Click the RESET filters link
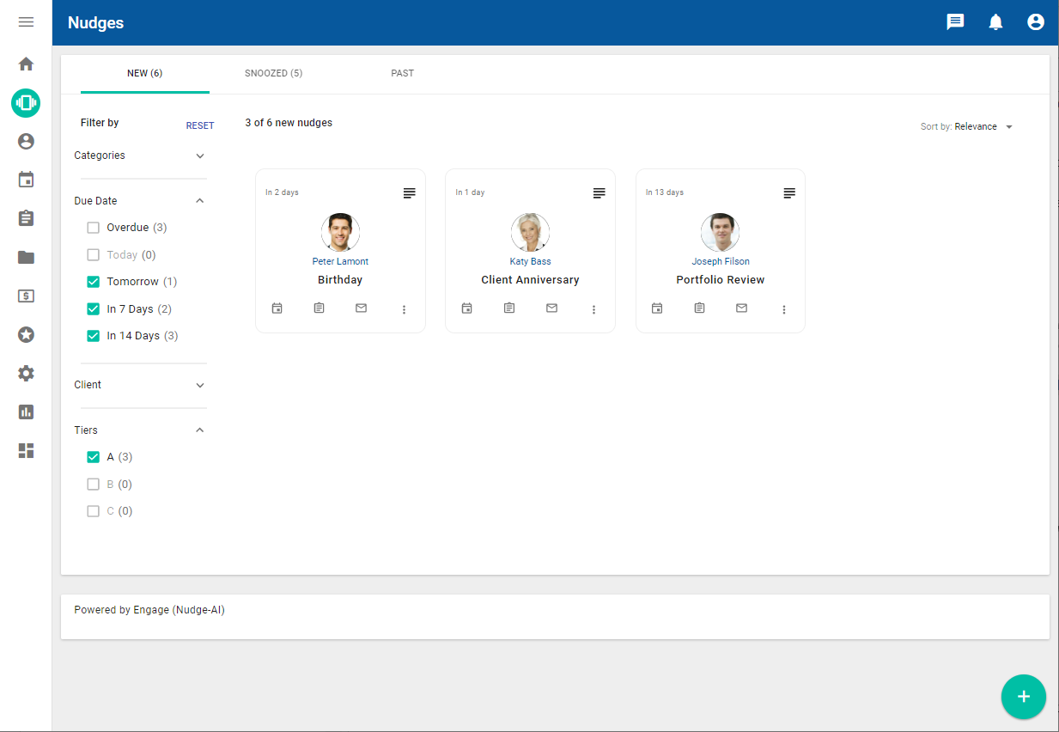1059x732 pixels. point(200,125)
